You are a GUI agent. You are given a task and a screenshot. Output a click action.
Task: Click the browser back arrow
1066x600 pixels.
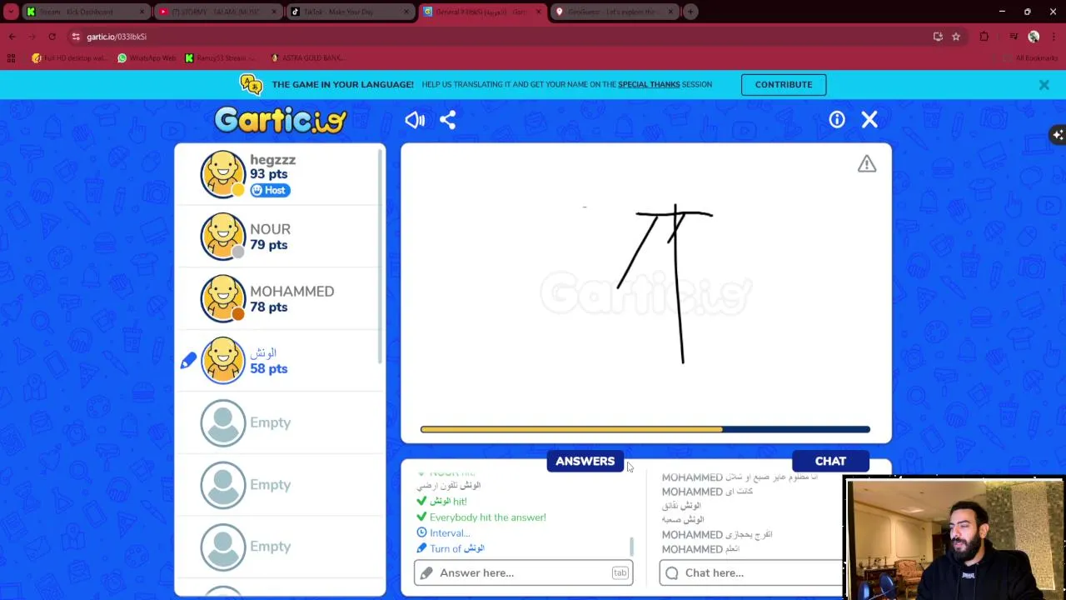(x=12, y=37)
